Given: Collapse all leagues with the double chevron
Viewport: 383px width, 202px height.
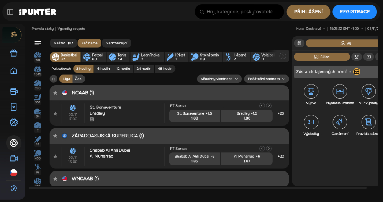Looking at the screenshot, I should tap(54, 79).
